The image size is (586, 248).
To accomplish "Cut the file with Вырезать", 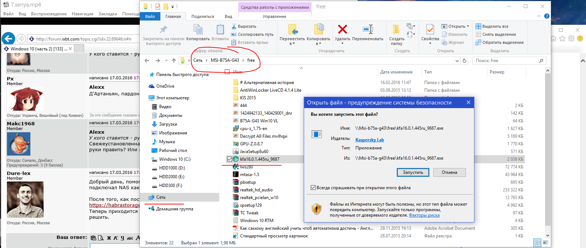I will pyautogui.click(x=244, y=26).
